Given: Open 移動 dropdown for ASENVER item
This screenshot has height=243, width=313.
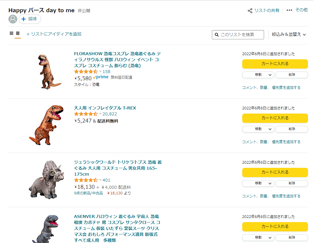Looking at the screenshot, I should click(258, 238).
